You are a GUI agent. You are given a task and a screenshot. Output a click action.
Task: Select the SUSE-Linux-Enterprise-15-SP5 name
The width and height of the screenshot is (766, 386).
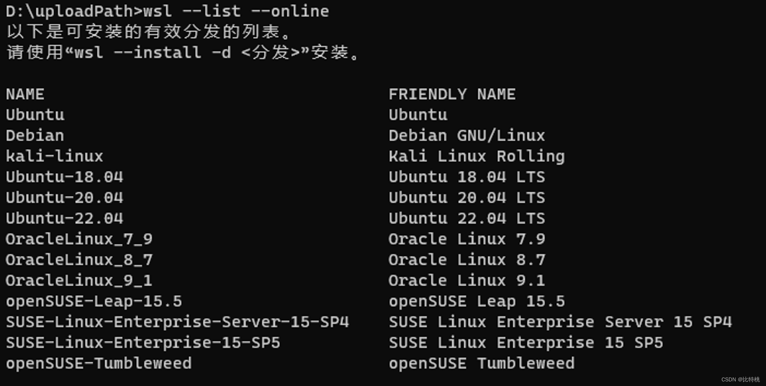(x=143, y=343)
